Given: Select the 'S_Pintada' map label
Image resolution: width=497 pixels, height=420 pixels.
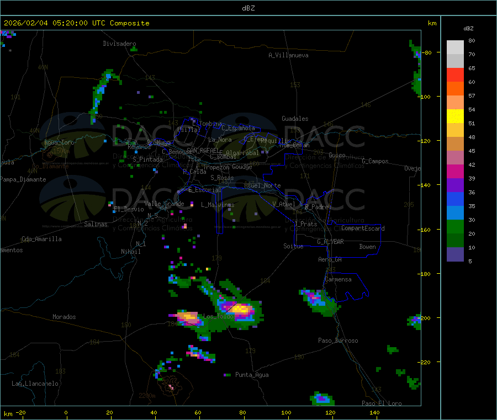Looking at the screenshot, I should click(x=147, y=160).
